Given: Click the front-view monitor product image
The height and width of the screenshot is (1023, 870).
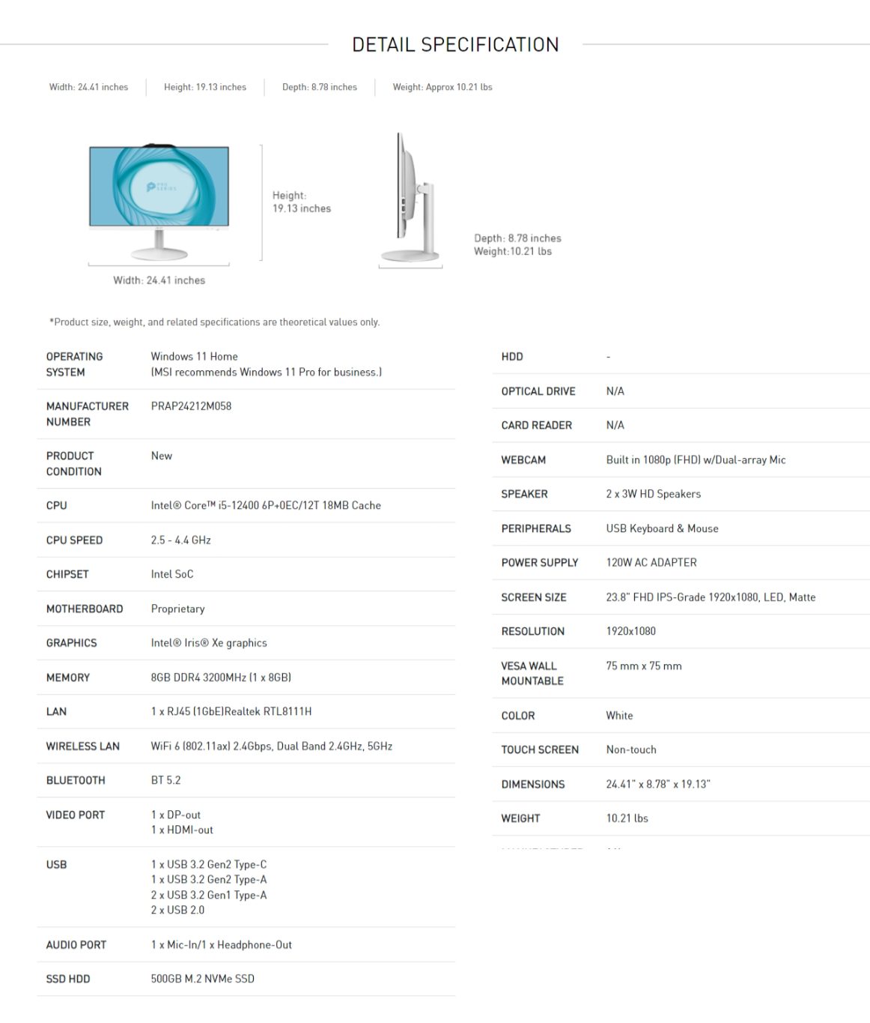Looking at the screenshot, I should click(x=159, y=199).
